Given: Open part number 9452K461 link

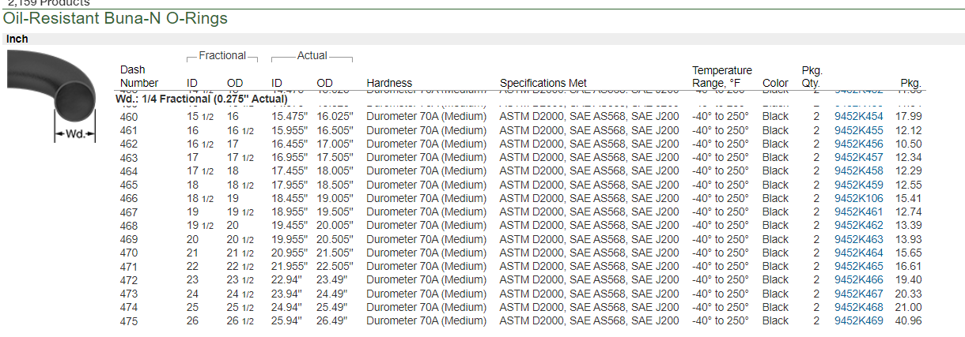Looking at the screenshot, I should click(859, 212).
